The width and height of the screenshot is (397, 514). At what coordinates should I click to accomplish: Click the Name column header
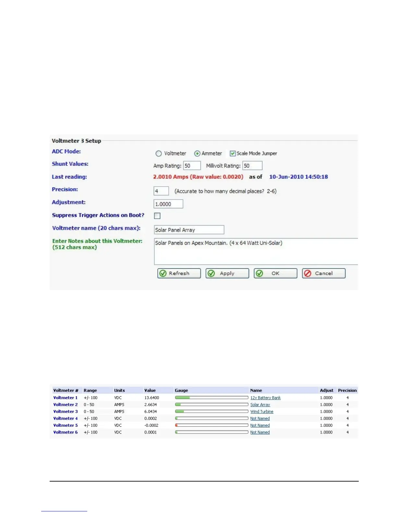coord(256,391)
